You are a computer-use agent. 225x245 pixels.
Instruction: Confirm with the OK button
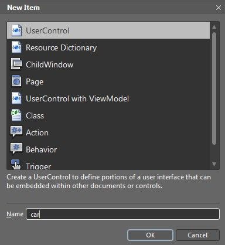(150, 235)
